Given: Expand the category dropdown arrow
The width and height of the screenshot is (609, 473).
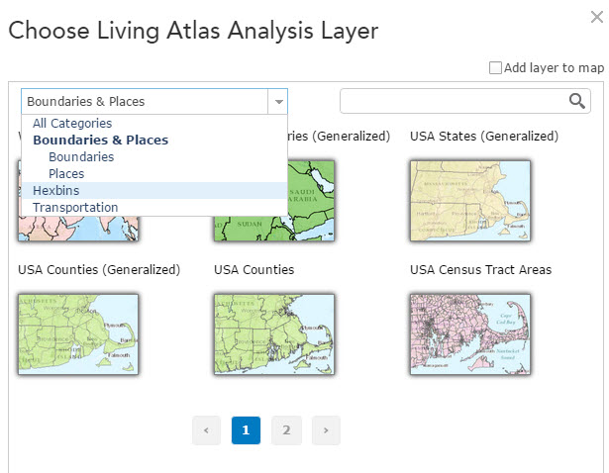Looking at the screenshot, I should pos(278,102).
